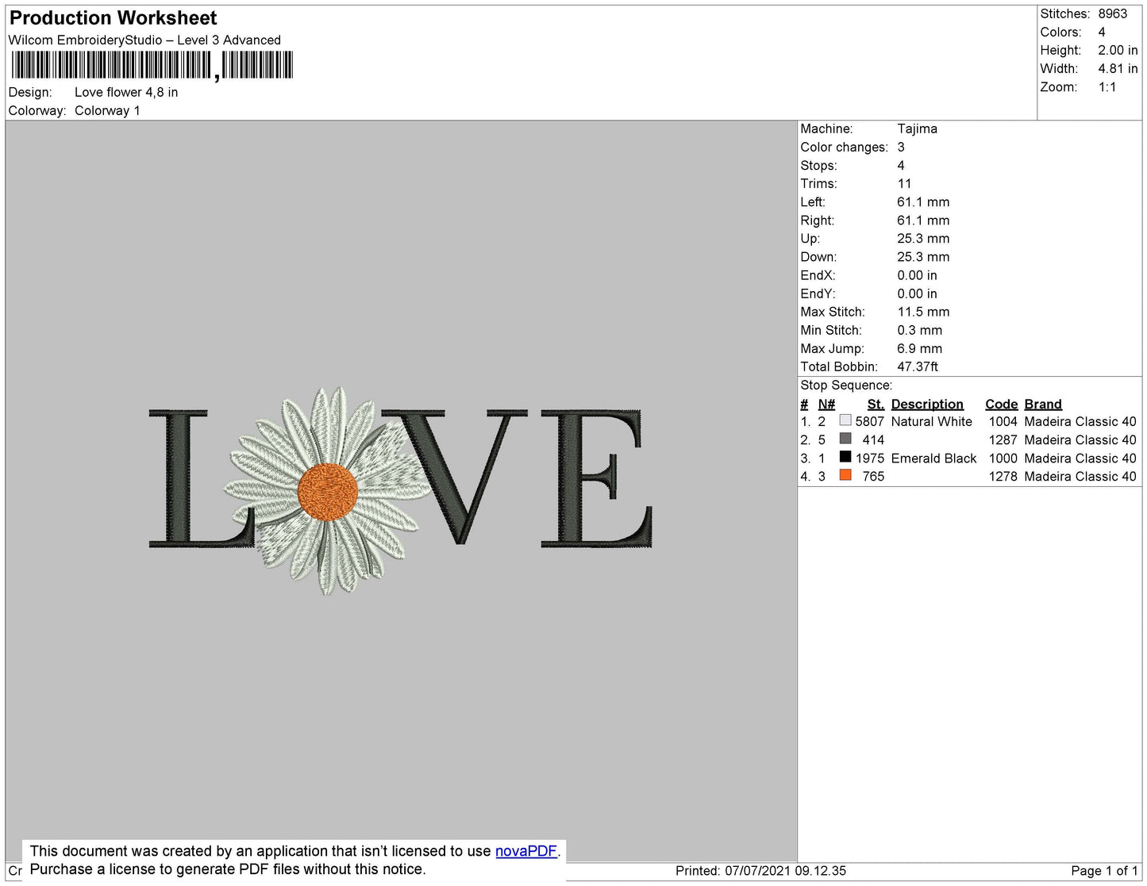
Task: Click the Production Worksheet title
Action: tap(113, 17)
